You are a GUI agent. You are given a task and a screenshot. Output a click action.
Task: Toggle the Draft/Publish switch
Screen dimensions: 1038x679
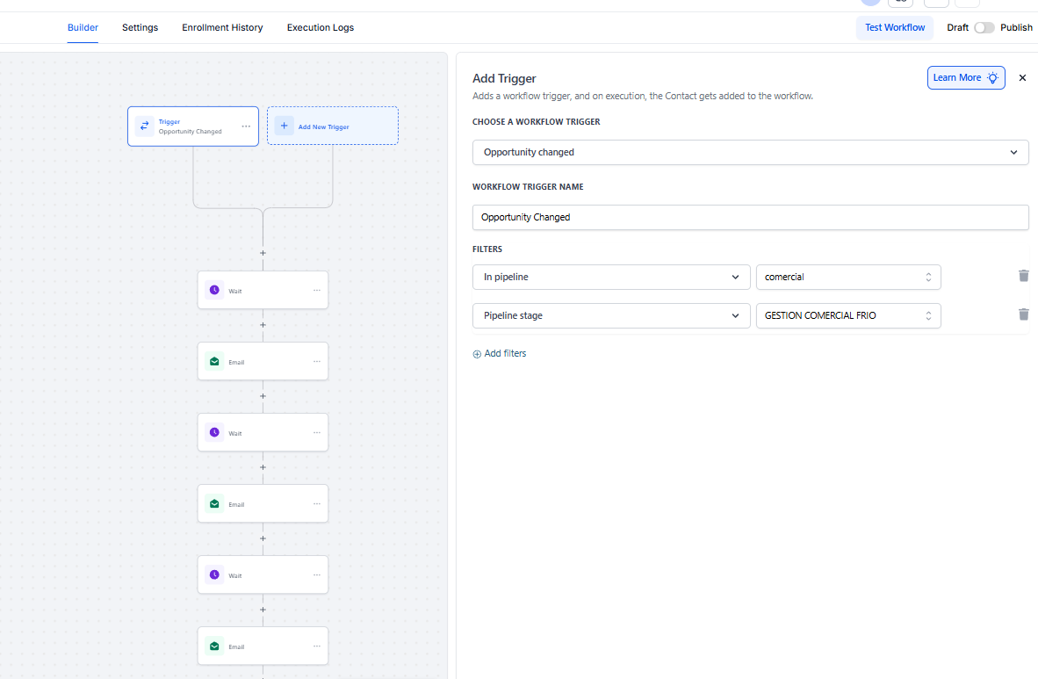tap(984, 27)
